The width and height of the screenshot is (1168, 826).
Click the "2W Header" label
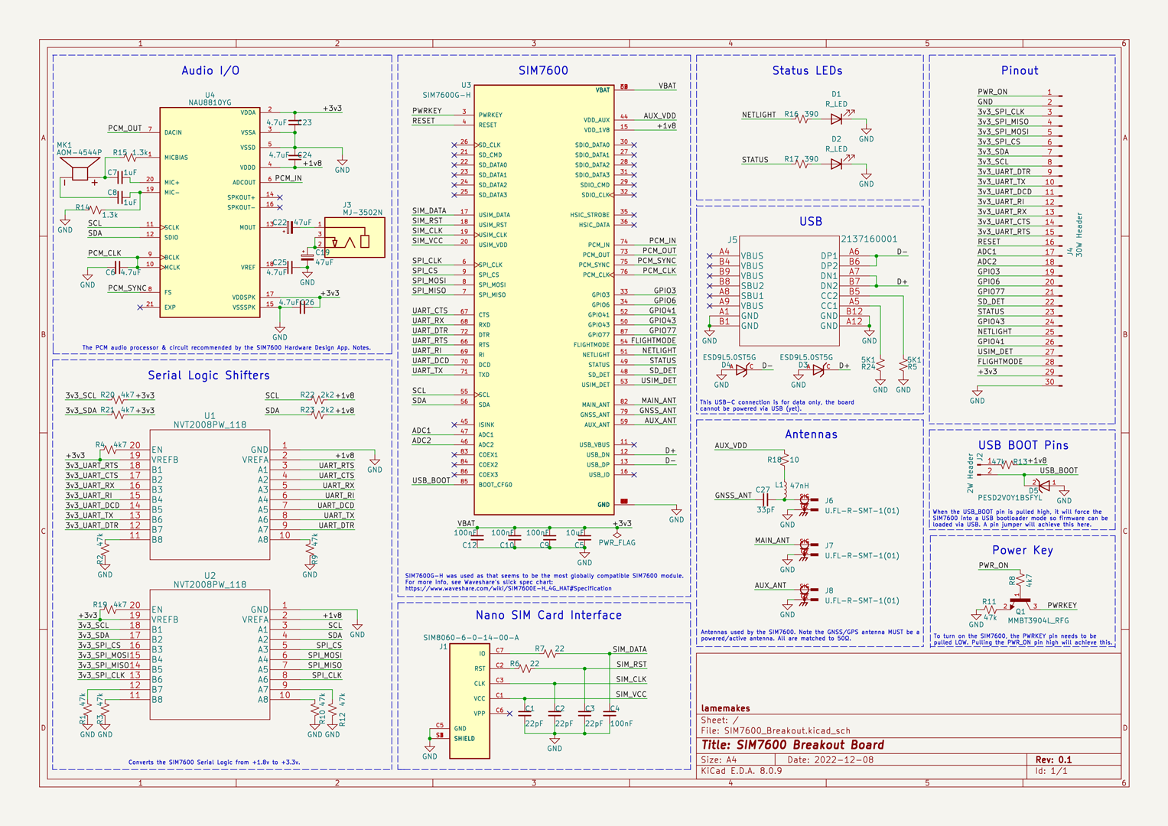tap(971, 473)
